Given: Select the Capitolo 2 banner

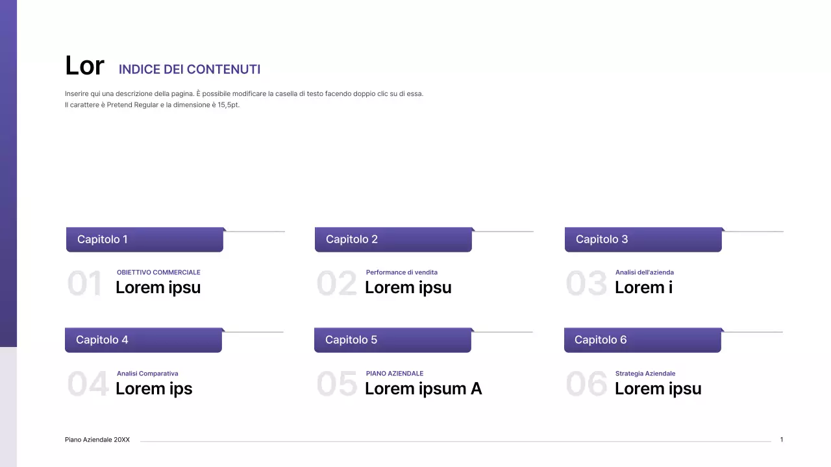Looking at the screenshot, I should click(x=393, y=239).
